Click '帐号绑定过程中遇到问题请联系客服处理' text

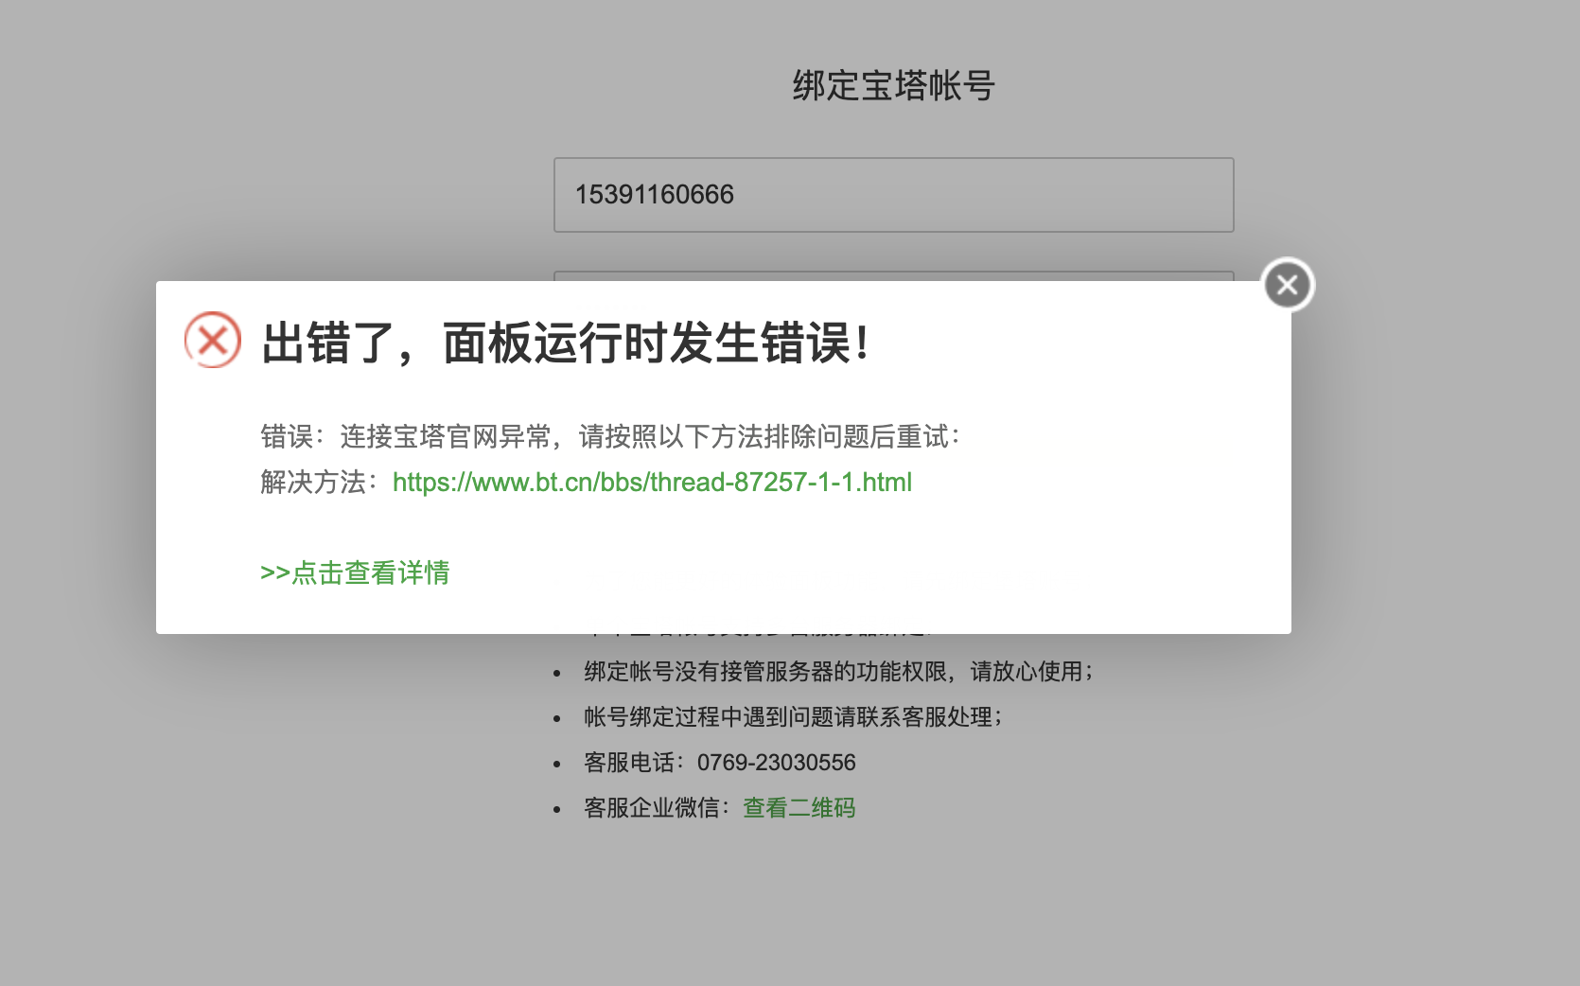pyautogui.click(x=788, y=717)
